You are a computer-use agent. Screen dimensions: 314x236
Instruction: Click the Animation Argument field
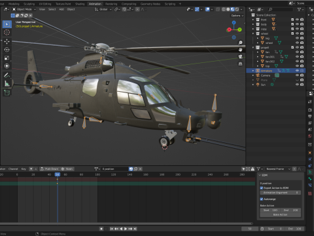pyautogui.click(x=281, y=193)
